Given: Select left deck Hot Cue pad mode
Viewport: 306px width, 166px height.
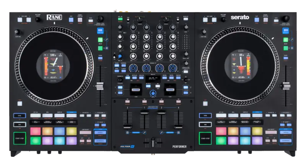Looking at the screenshot, I should (x=36, y=115).
